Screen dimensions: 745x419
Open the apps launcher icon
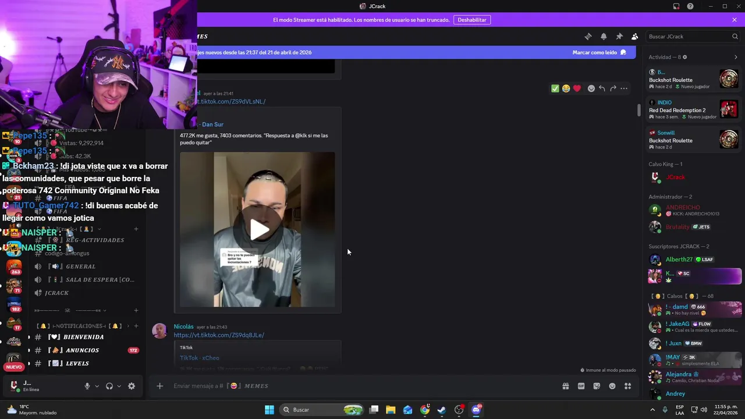click(628, 386)
